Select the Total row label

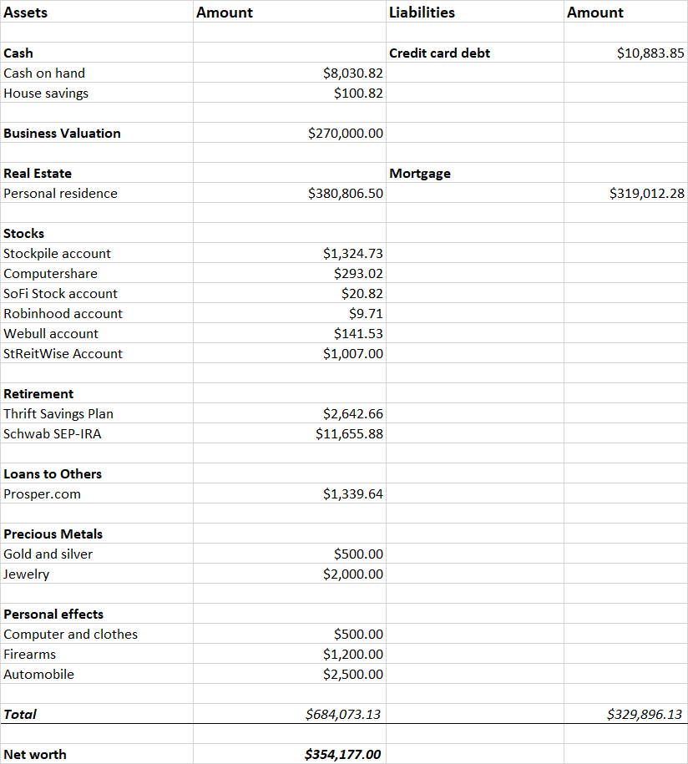tap(20, 714)
